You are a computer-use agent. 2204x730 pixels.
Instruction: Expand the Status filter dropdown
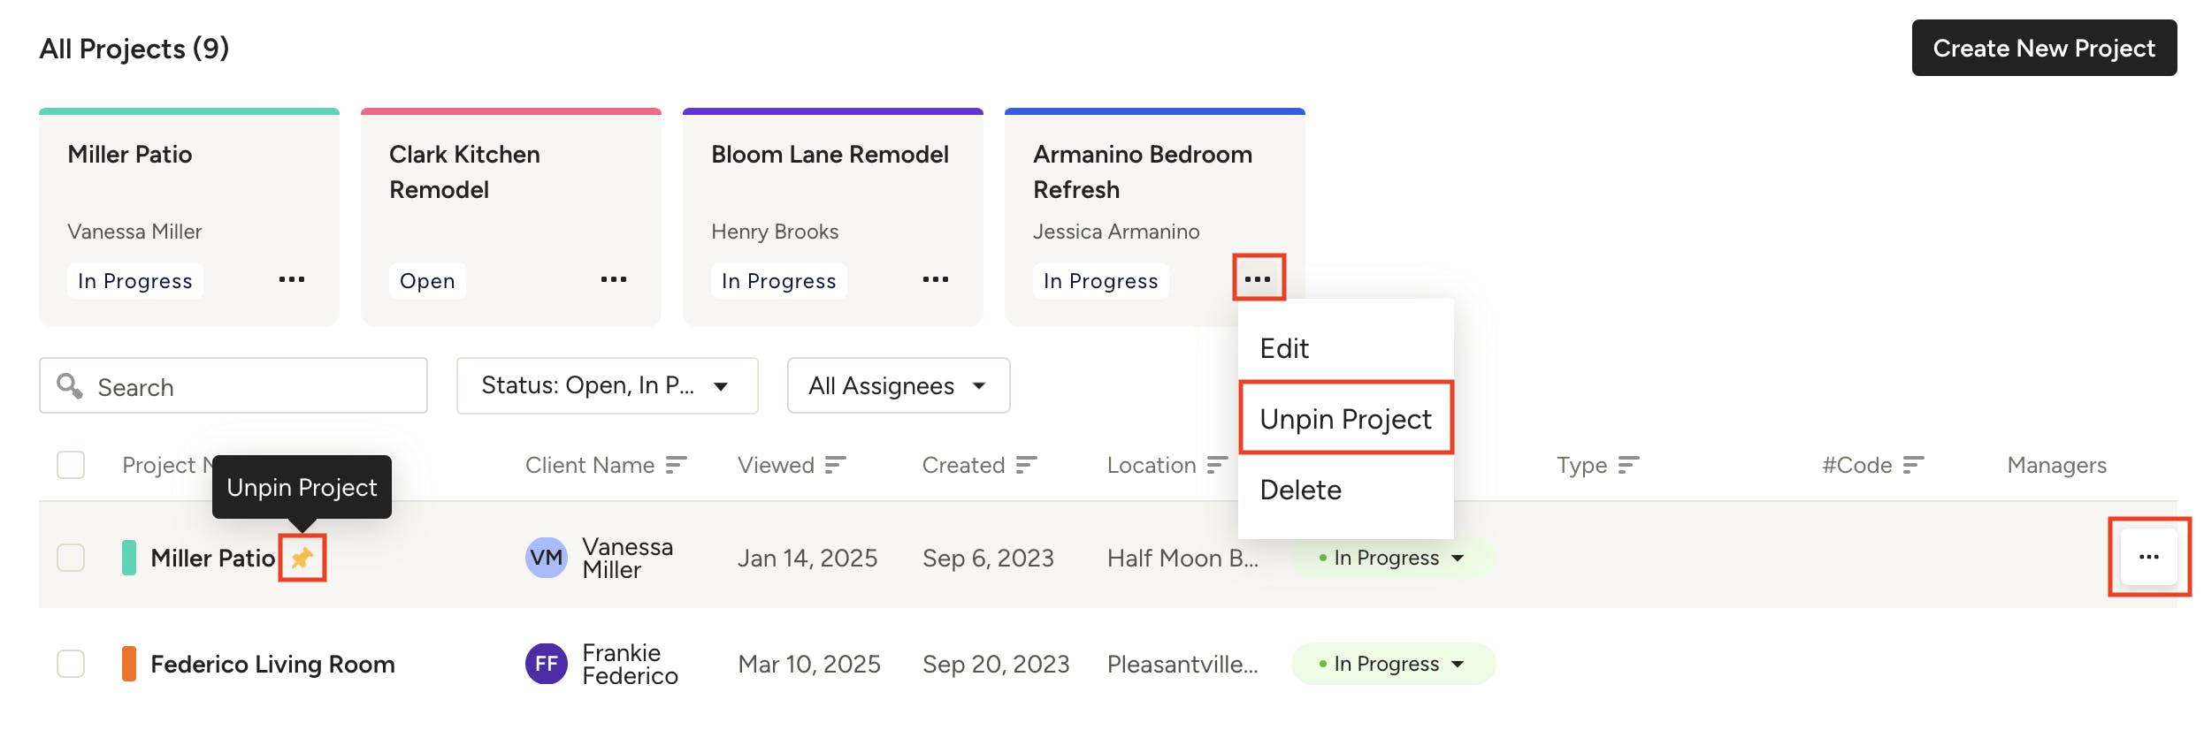pyautogui.click(x=607, y=385)
